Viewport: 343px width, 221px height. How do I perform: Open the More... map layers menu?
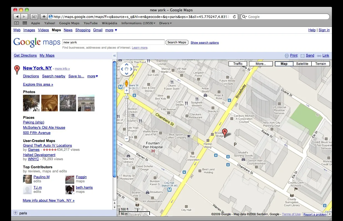point(261,64)
